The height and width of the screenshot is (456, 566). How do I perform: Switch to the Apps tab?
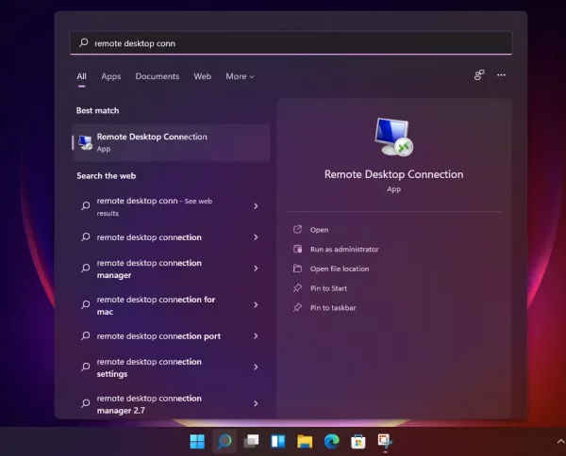click(110, 76)
